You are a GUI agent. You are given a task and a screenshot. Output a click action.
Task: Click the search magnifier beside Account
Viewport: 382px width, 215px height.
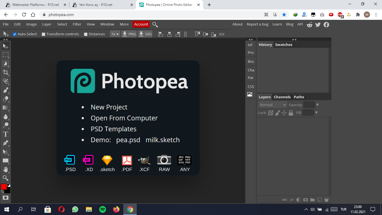pyautogui.click(x=155, y=25)
